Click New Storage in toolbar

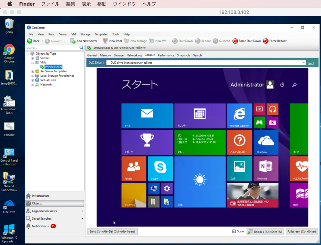point(135,41)
